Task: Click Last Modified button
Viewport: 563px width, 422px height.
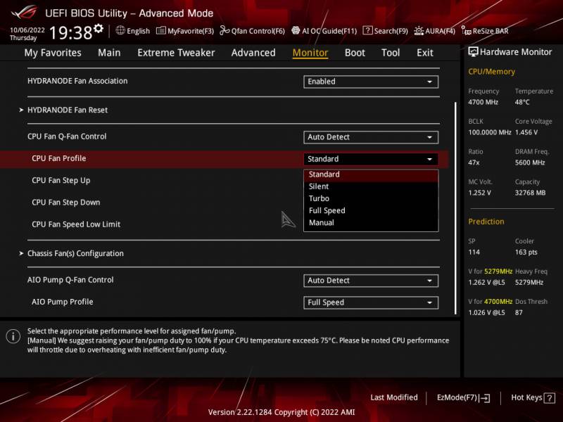Action: click(394, 397)
